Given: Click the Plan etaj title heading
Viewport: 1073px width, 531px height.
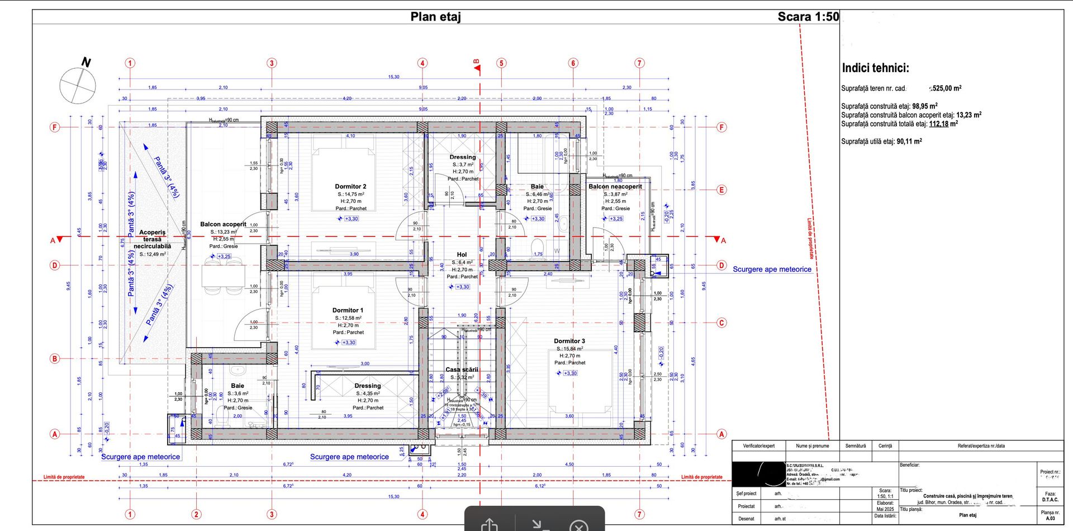Looking at the screenshot, I should (435, 17).
